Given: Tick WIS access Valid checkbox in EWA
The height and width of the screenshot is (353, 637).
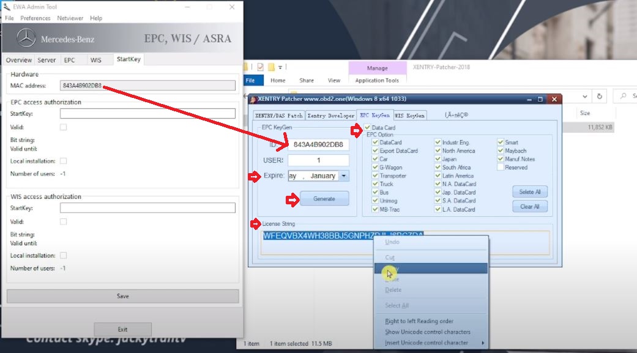Looking at the screenshot, I should point(64,222).
